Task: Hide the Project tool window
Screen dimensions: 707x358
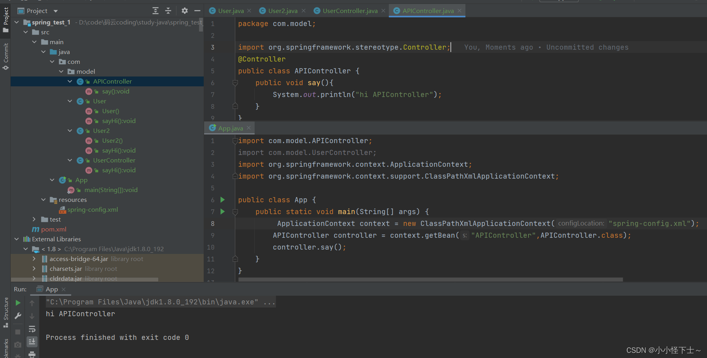Action: (x=197, y=11)
